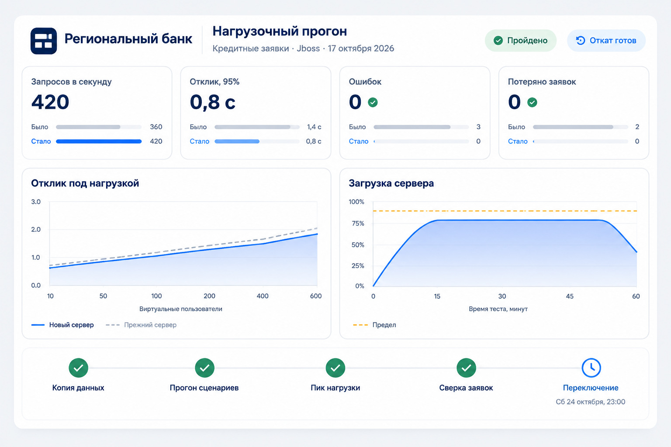The height and width of the screenshot is (447, 671).
Task: Select the Сверка заявок step checkmark
Action: pos(466,368)
